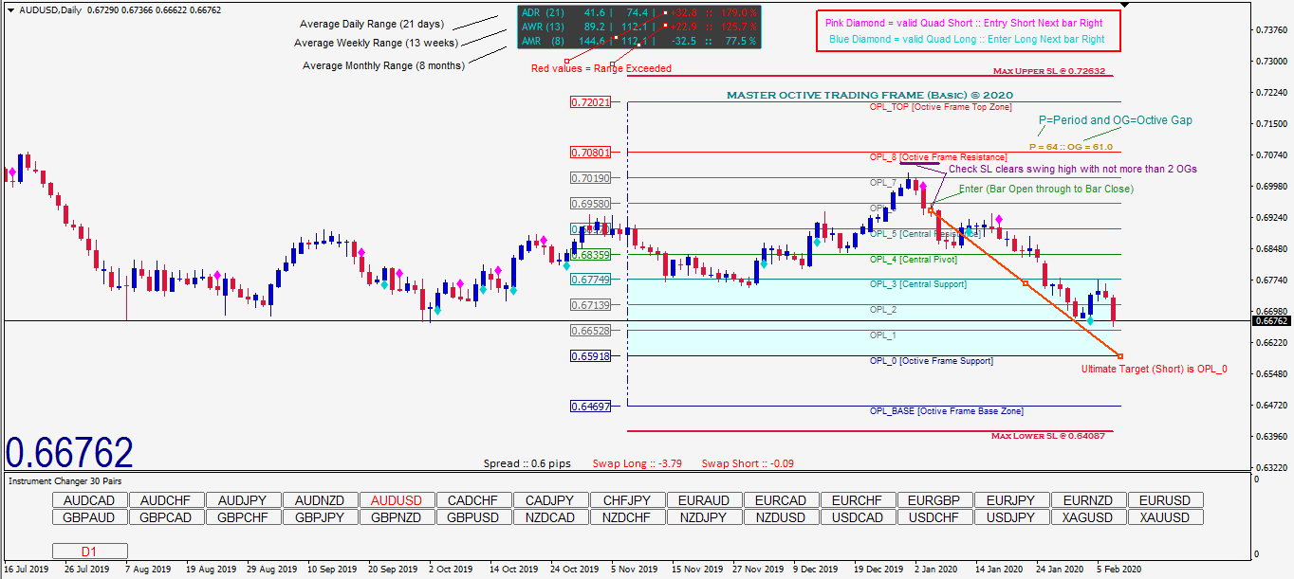Open EURCHF pair
1294x579 pixels.
[x=858, y=500]
